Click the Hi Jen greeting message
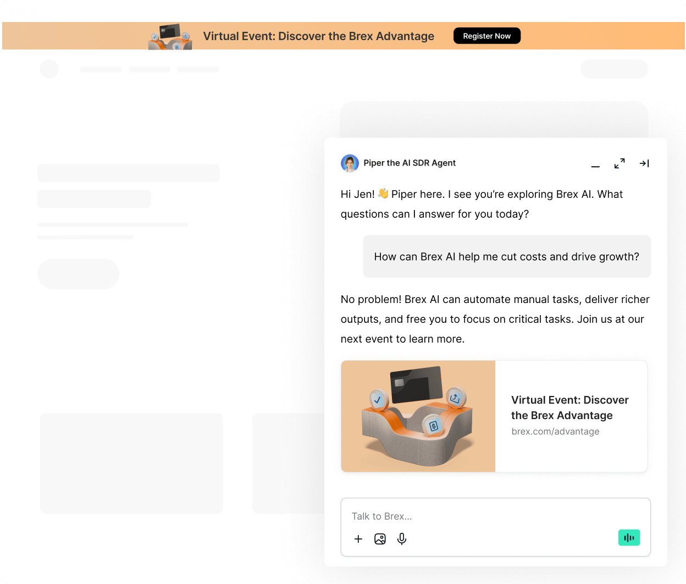686x584 pixels. point(482,204)
